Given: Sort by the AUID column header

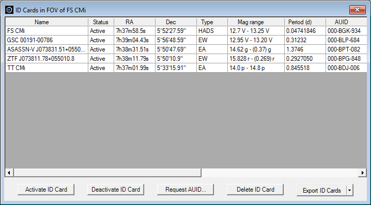Looking at the screenshot, I should 346,22.
